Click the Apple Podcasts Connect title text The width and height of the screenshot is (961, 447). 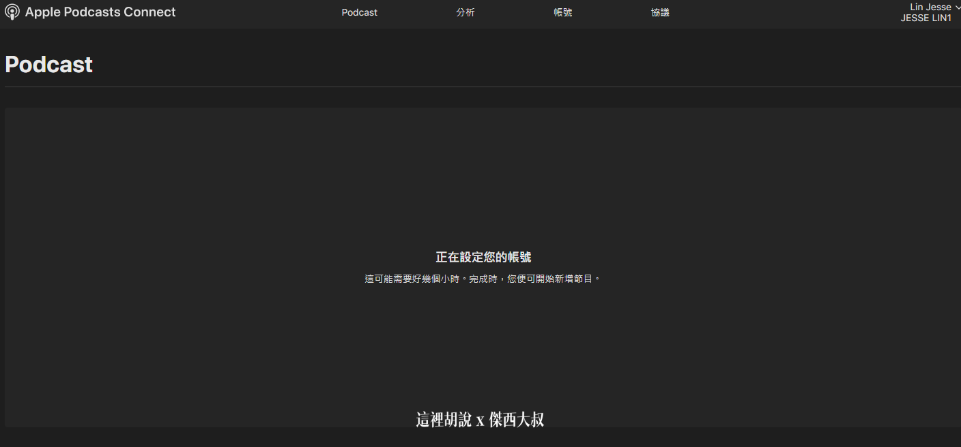click(x=100, y=12)
